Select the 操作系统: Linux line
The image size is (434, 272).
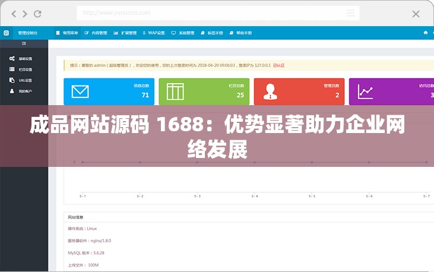83,229
